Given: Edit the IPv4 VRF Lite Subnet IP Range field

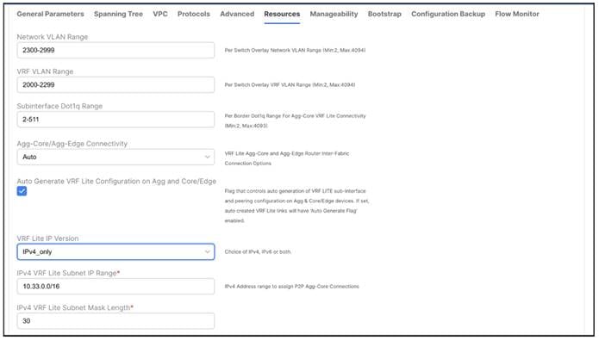Looking at the screenshot, I should 115,286.
